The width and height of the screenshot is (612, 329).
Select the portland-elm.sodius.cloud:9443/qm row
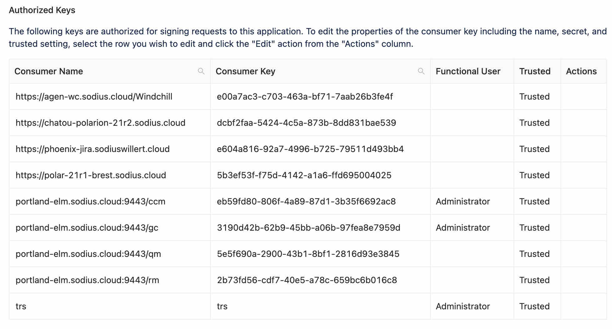click(308, 254)
